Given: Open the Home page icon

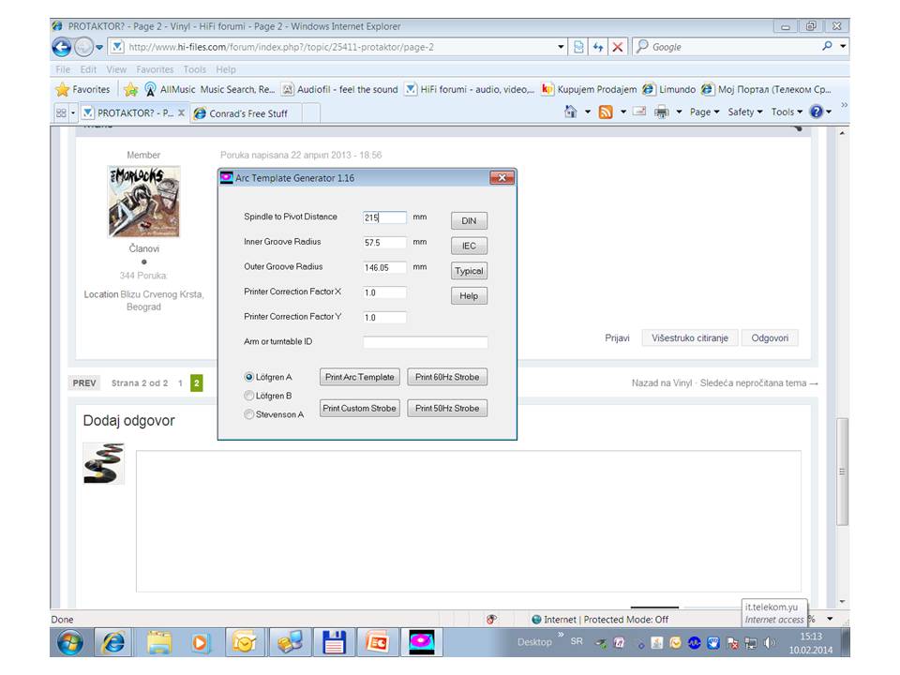Looking at the screenshot, I should 571,112.
